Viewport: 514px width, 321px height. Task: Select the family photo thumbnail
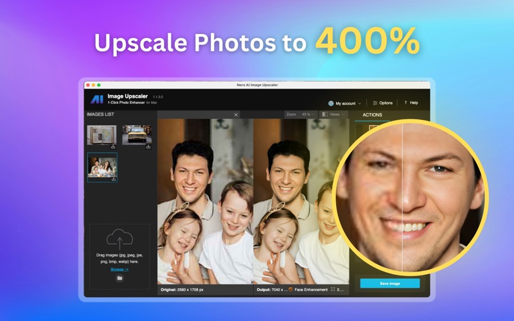[x=102, y=166]
